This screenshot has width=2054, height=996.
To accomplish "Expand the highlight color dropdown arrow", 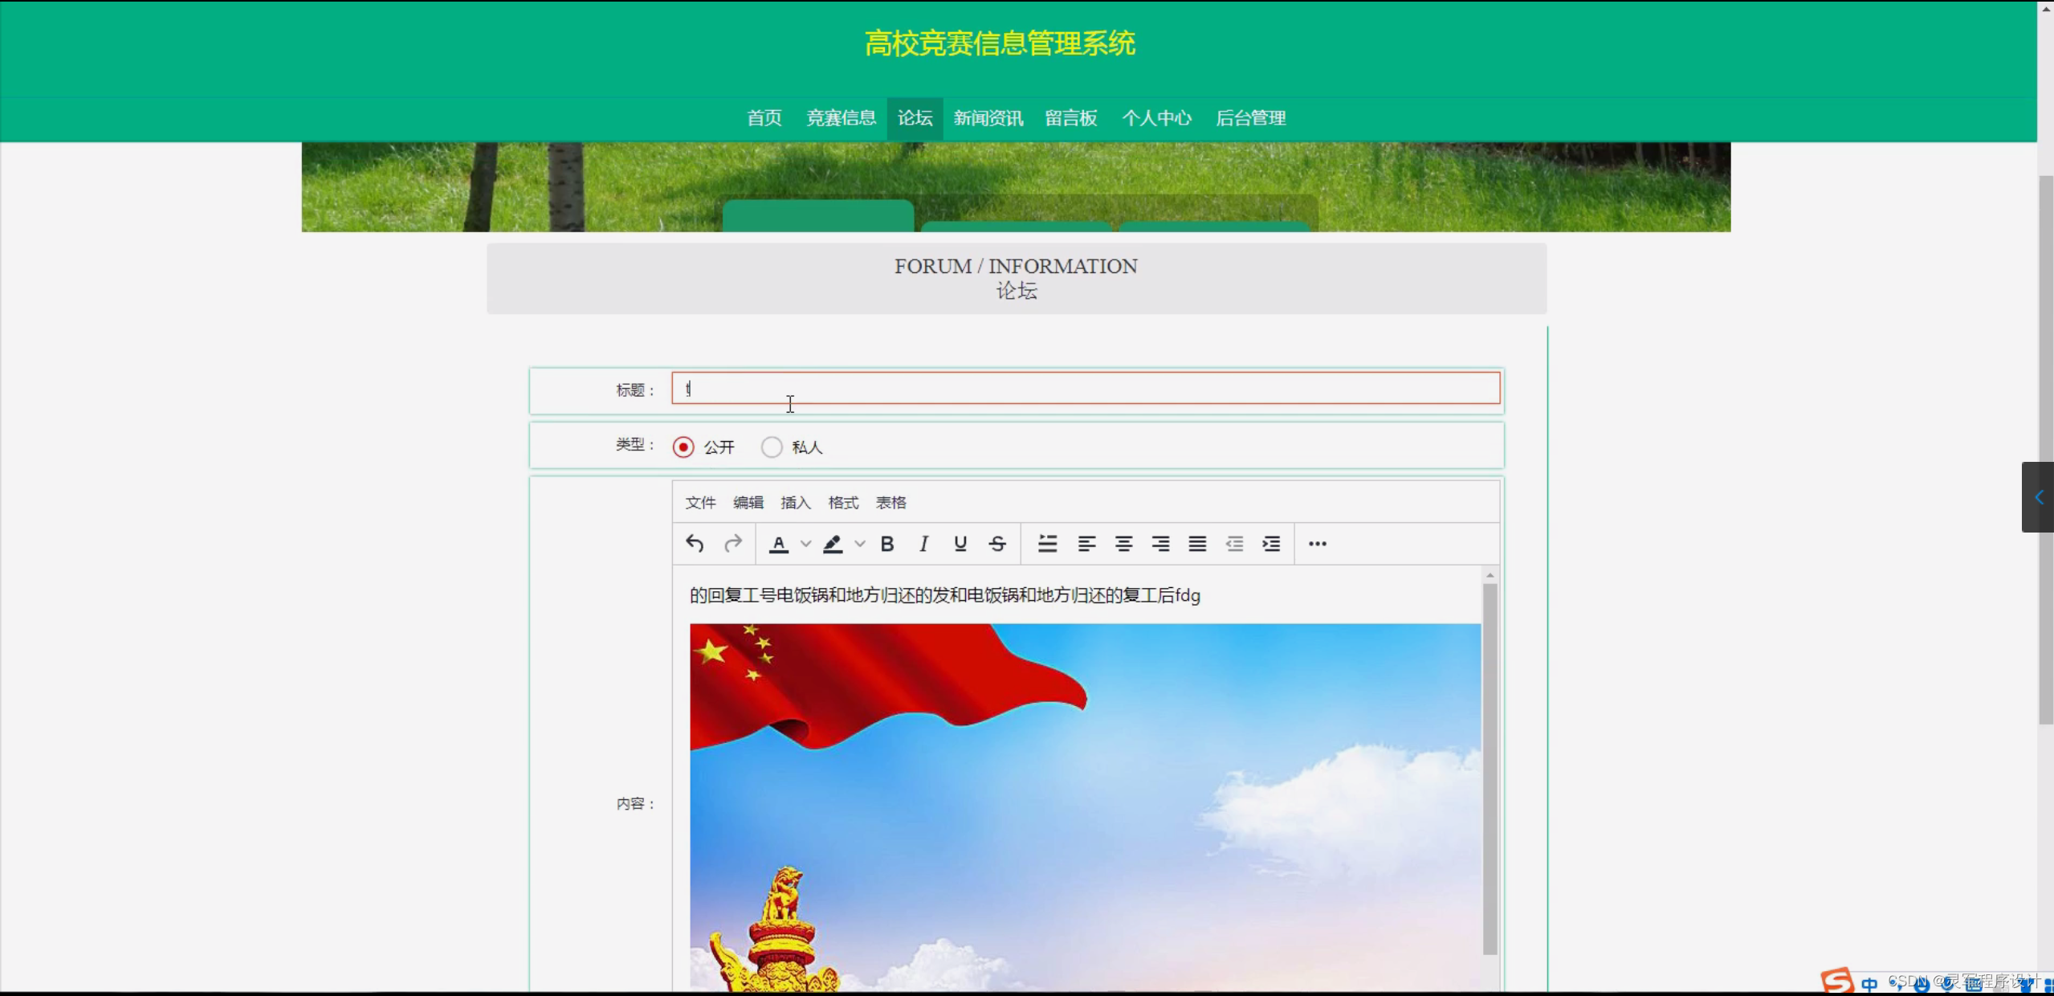I will (860, 544).
